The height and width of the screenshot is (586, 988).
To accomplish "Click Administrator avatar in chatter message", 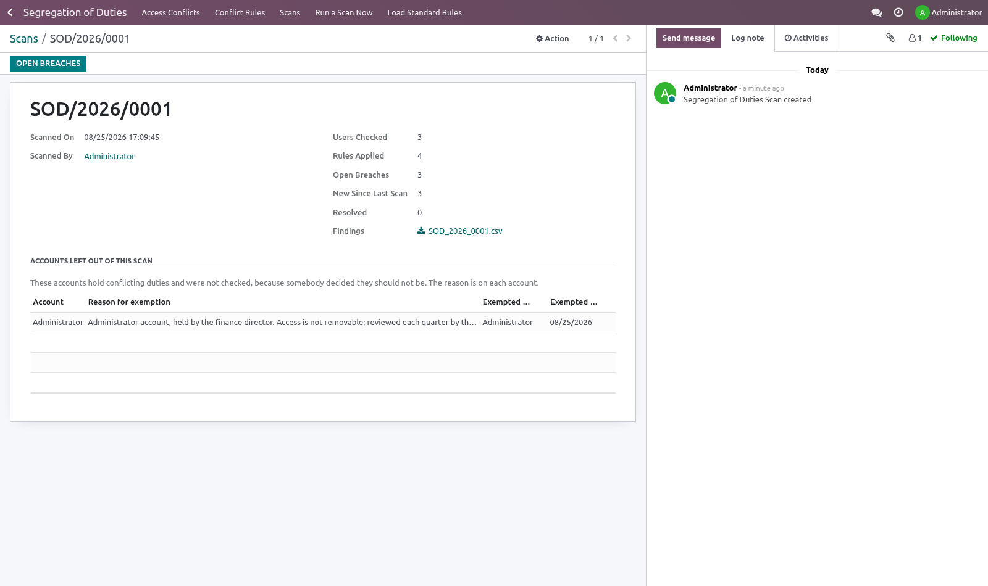I will click(665, 93).
